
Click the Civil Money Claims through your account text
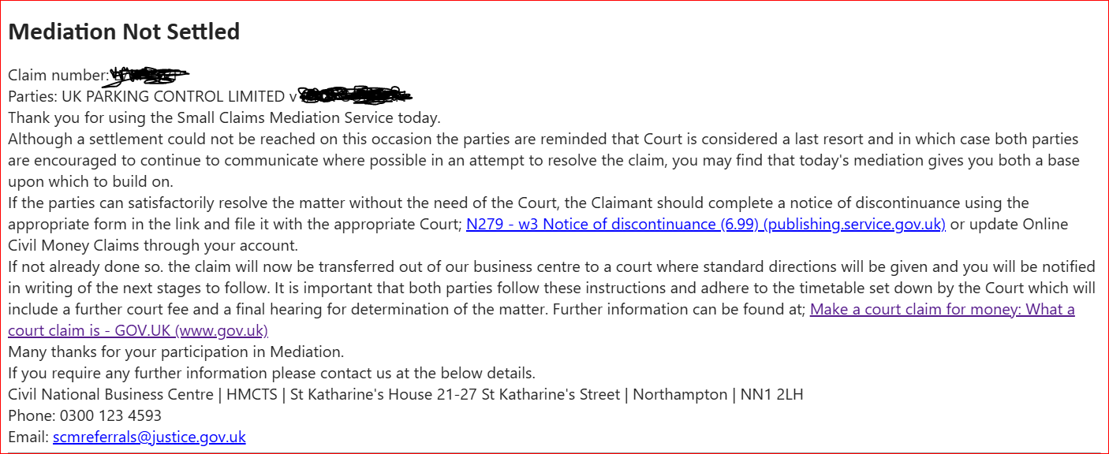[x=153, y=245]
